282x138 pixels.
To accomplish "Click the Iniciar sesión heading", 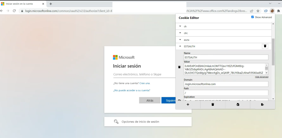I will 127,66.
